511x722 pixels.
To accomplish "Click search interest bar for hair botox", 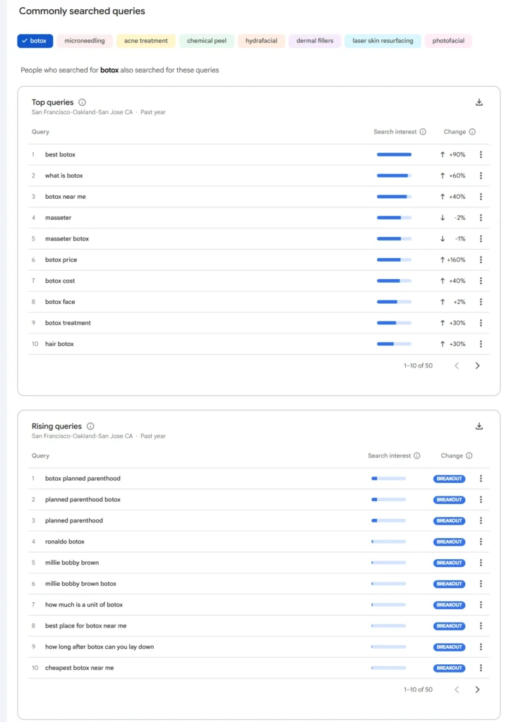I will pos(394,344).
